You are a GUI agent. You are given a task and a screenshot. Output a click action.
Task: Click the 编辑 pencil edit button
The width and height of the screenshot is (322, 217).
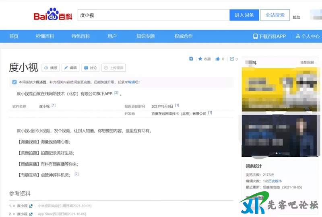70,68
